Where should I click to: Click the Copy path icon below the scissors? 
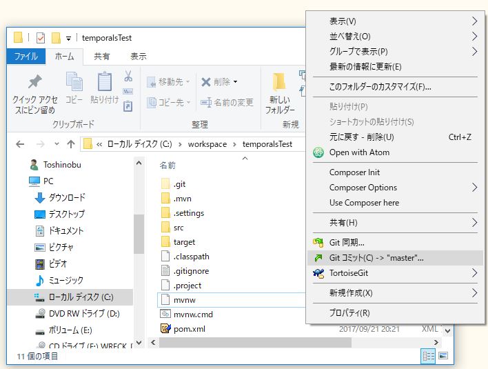click(x=128, y=91)
